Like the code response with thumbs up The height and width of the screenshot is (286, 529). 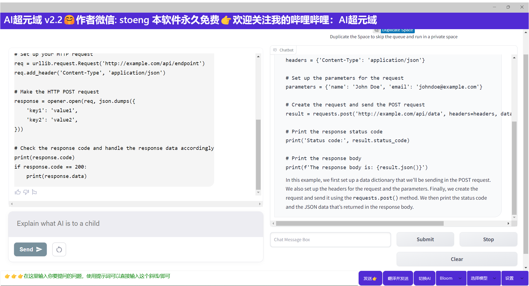(18, 192)
